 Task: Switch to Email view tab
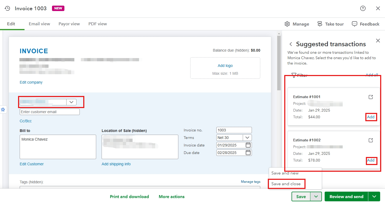tap(39, 24)
